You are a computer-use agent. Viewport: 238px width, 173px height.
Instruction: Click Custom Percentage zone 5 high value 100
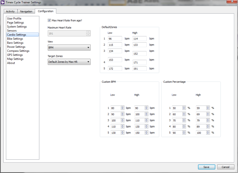click(x=201, y=132)
